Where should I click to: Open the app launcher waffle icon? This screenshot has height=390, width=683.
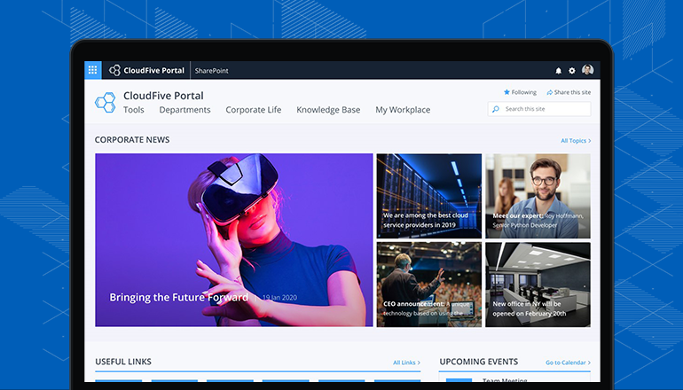pyautogui.click(x=93, y=70)
